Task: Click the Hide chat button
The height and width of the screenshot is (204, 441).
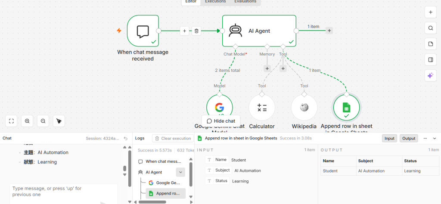Action: click(221, 121)
